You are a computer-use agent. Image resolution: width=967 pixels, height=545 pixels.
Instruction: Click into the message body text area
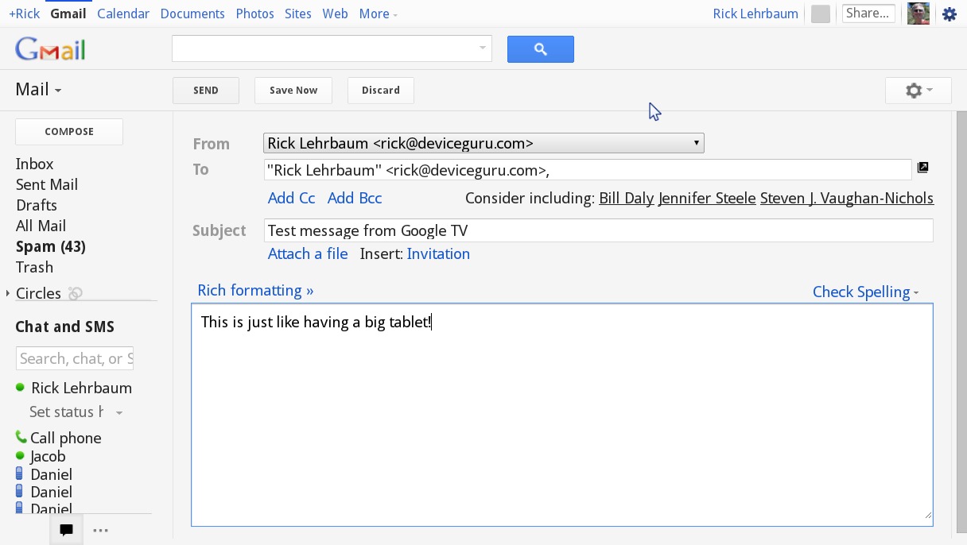click(x=561, y=415)
